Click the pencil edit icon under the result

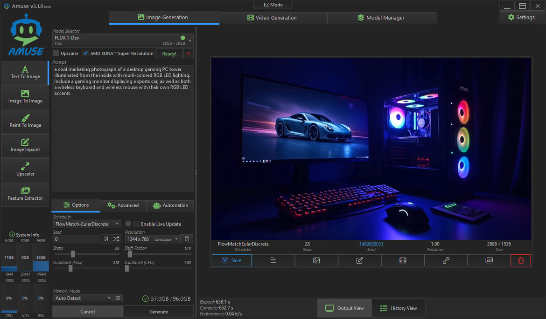tap(360, 260)
